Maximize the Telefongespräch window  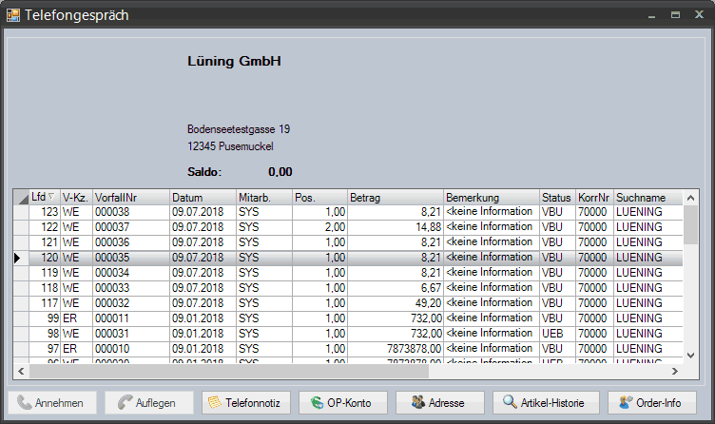(675, 15)
